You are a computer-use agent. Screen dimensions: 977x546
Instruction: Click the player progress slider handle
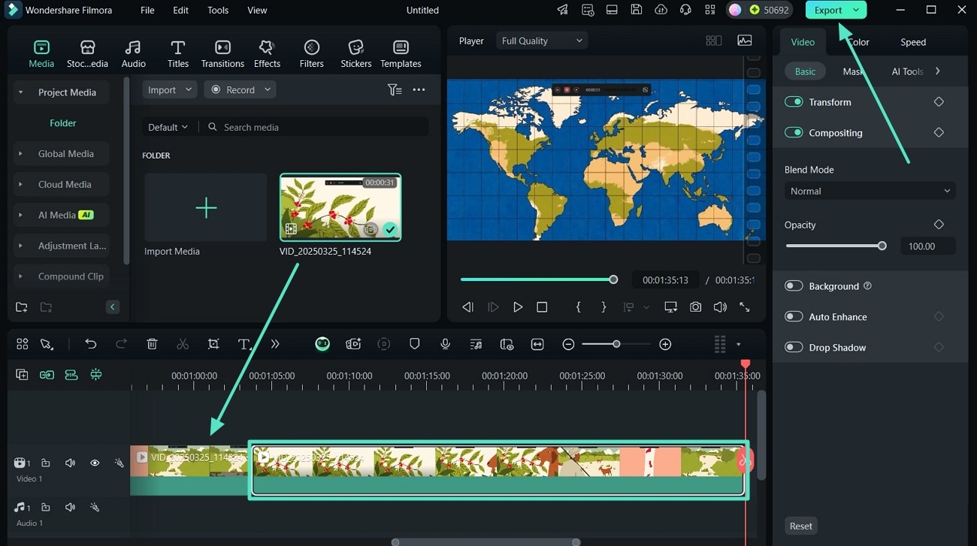613,279
